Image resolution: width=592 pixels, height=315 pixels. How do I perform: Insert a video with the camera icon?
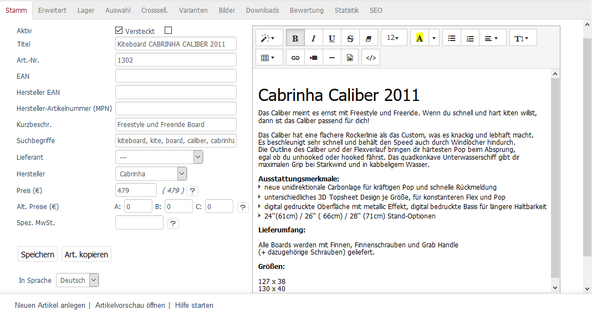314,58
